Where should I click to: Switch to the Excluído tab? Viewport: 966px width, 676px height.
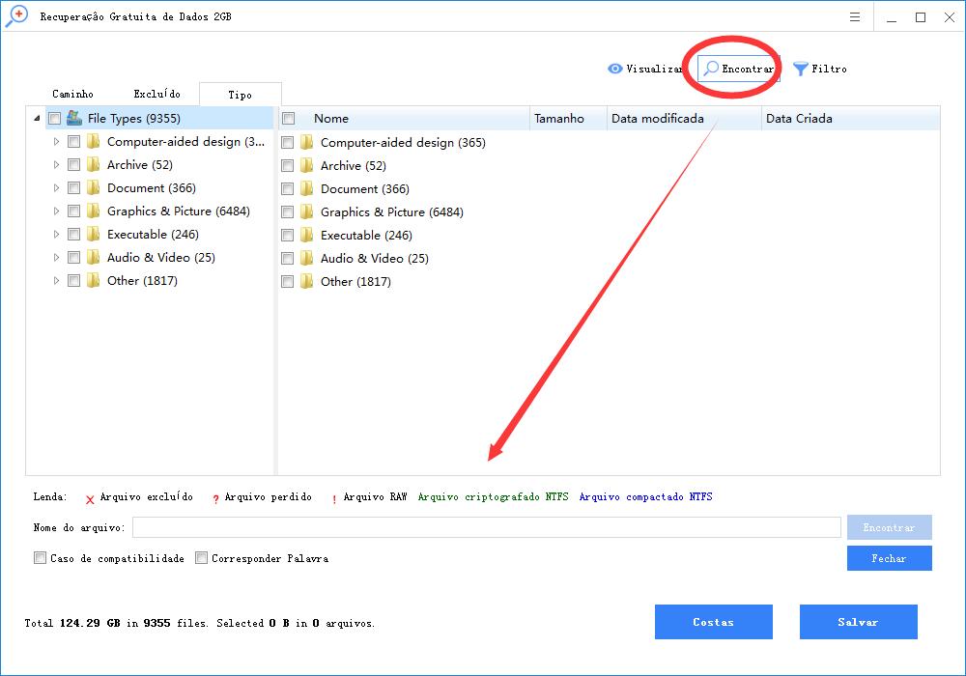pyautogui.click(x=156, y=94)
